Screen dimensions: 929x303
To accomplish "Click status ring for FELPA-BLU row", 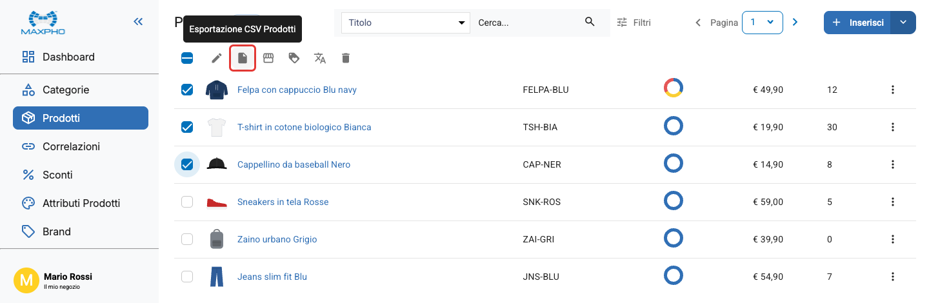I will point(674,88).
